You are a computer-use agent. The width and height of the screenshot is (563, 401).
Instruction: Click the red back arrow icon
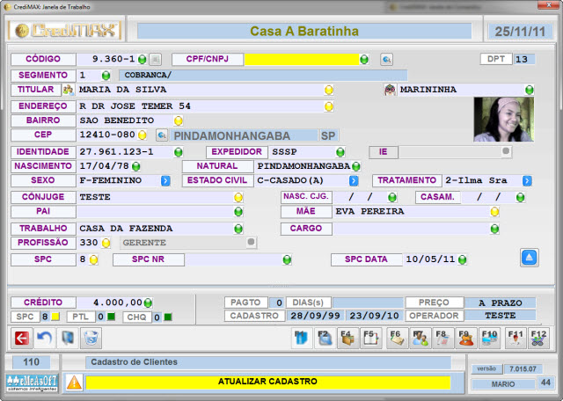pyautogui.click(x=22, y=337)
